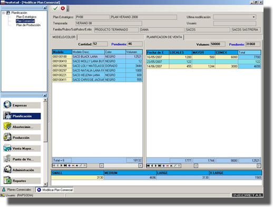The height and width of the screenshot is (207, 273).
Task: Select the 14/06/2007 date row
Action: coord(203,66)
